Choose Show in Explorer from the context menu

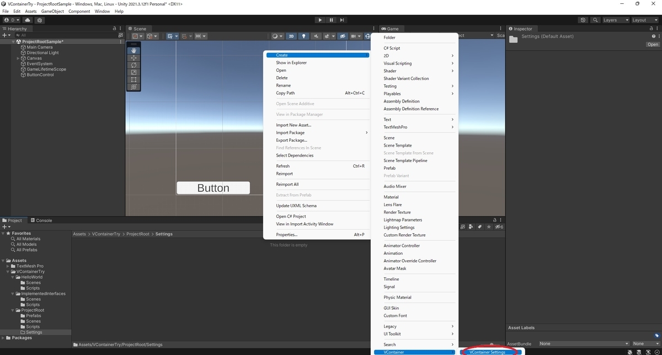(292, 63)
